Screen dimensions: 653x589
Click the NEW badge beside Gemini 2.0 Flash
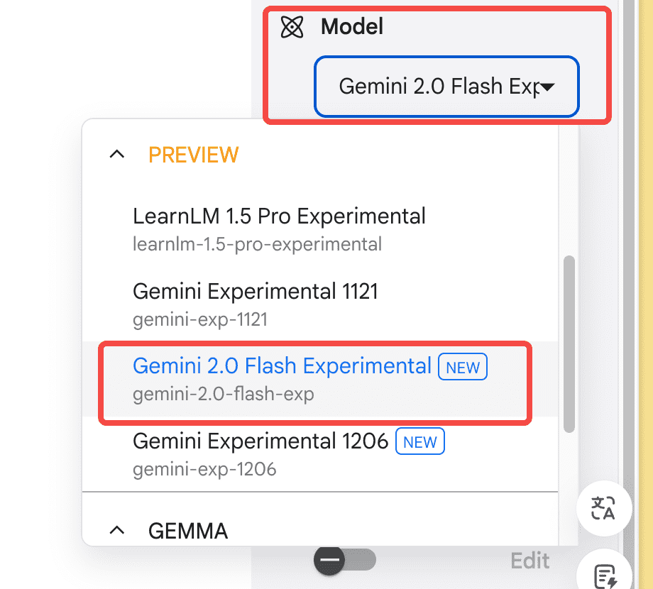click(463, 367)
